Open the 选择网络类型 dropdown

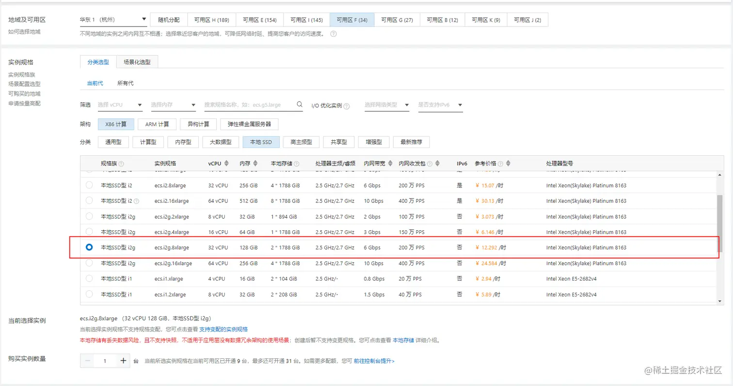(387, 104)
